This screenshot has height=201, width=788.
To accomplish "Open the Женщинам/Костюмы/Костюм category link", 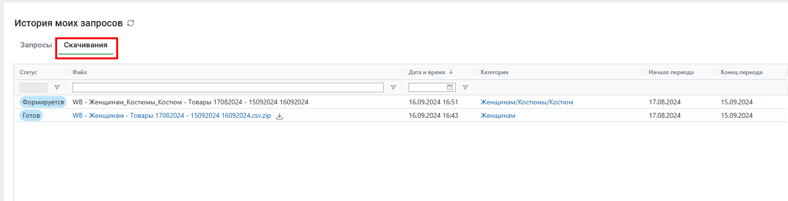I will click(x=527, y=102).
